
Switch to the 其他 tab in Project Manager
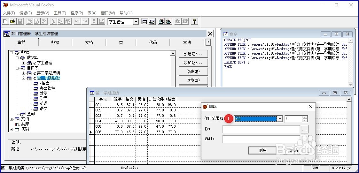point(187,42)
